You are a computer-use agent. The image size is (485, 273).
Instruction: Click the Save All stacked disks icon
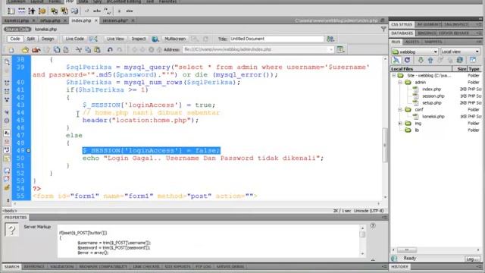pos(57,49)
